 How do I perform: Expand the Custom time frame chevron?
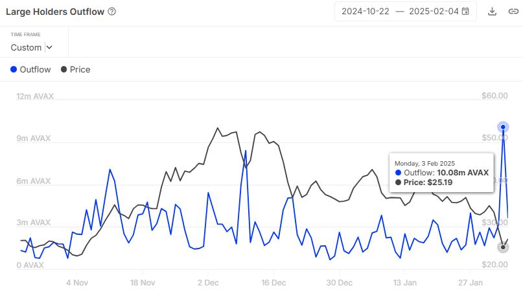pos(49,47)
